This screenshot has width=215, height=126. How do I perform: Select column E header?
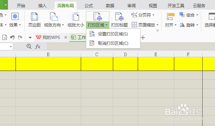click(x=156, y=54)
